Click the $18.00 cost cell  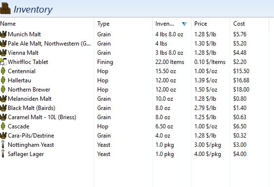point(241,90)
